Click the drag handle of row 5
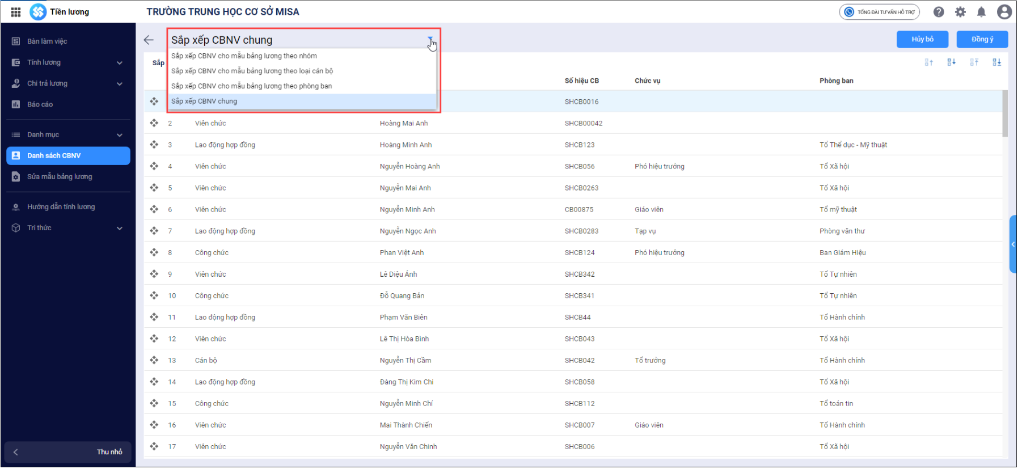The width and height of the screenshot is (1018, 469). 154,188
